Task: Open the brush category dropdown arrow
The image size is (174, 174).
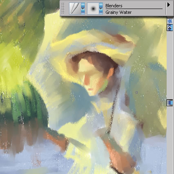Action: pos(83,9)
